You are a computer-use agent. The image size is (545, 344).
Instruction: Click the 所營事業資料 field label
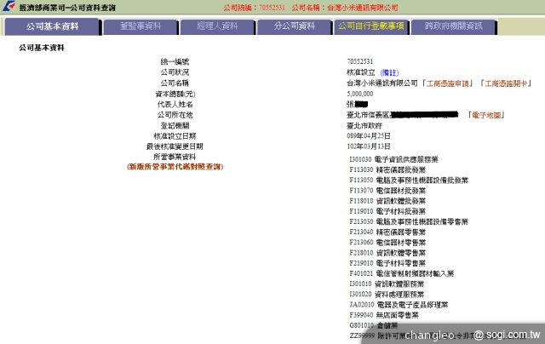175,157
